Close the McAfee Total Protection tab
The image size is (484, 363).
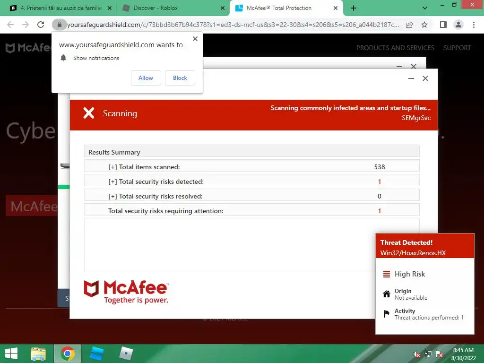coord(336,8)
